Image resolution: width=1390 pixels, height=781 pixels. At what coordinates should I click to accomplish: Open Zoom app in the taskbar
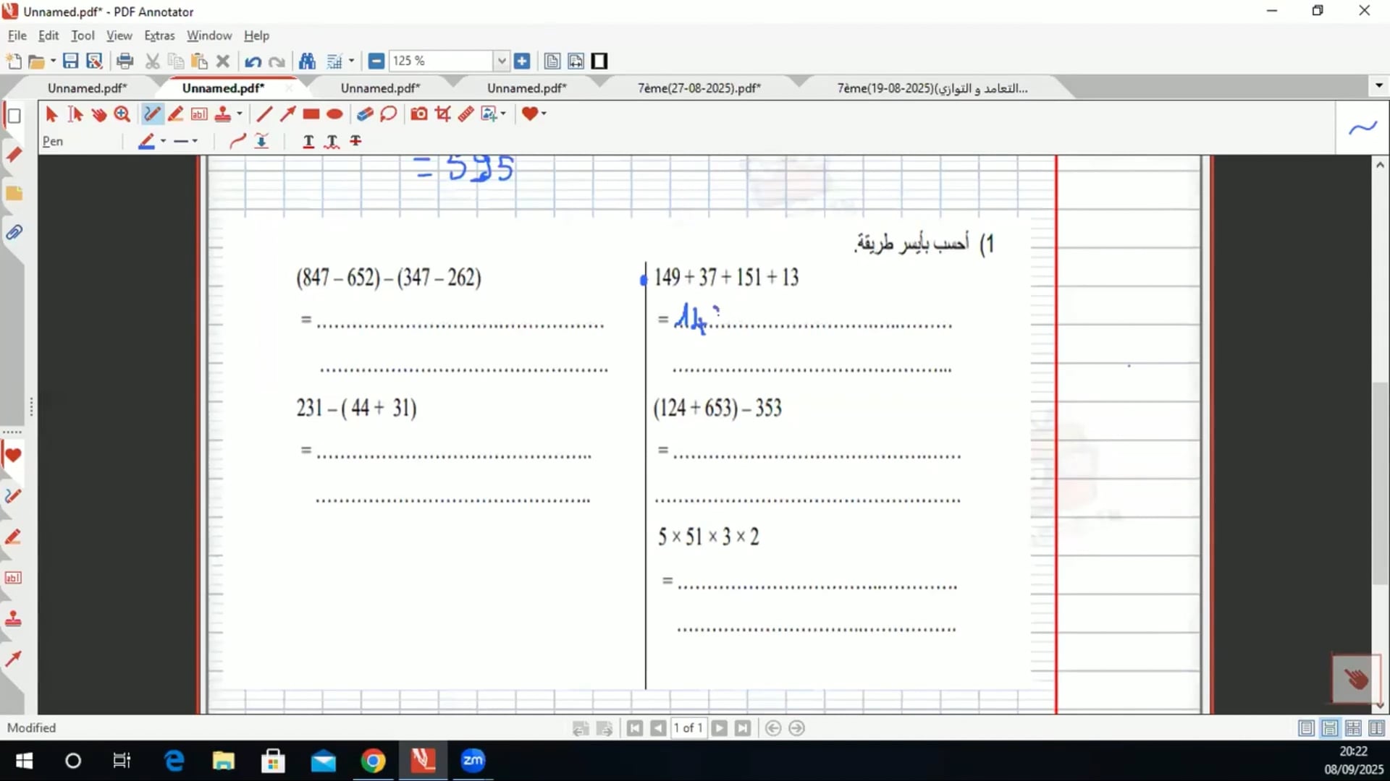[x=473, y=761]
